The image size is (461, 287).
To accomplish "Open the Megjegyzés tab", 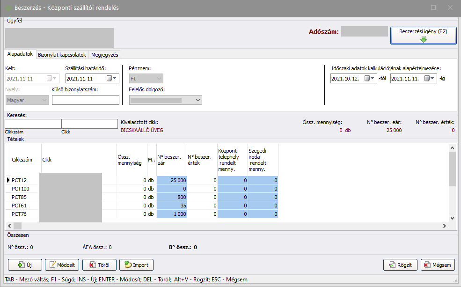I will (x=104, y=54).
